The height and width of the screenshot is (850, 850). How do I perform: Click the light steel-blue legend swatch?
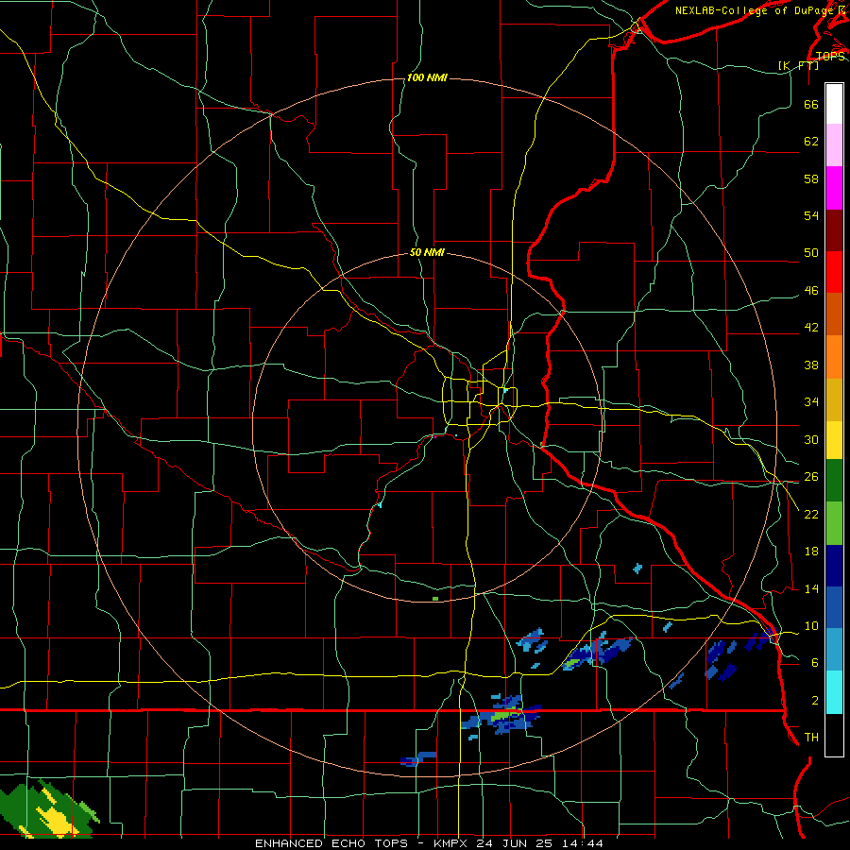(834, 650)
